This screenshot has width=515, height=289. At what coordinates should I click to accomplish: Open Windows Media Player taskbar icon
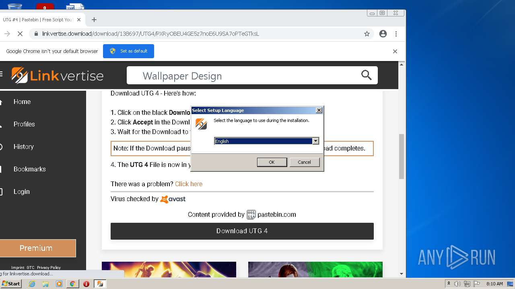click(x=59, y=284)
